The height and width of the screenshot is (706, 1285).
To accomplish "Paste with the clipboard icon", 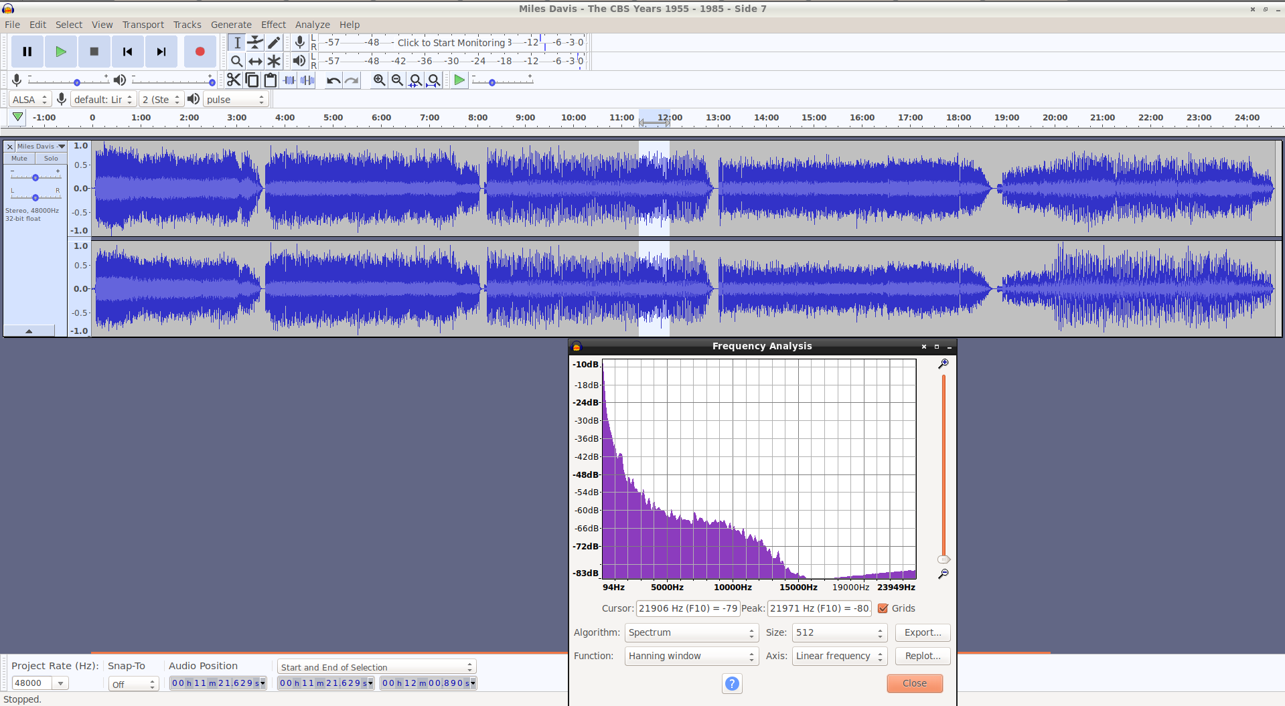I will click(x=271, y=80).
